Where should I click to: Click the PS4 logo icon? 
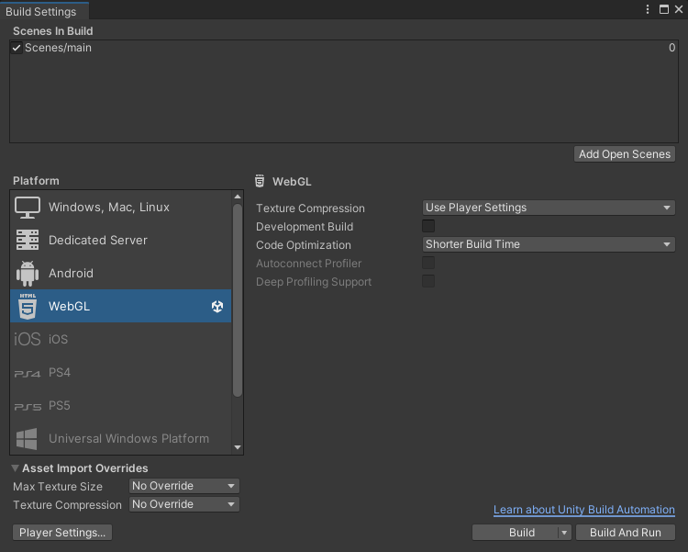28,374
